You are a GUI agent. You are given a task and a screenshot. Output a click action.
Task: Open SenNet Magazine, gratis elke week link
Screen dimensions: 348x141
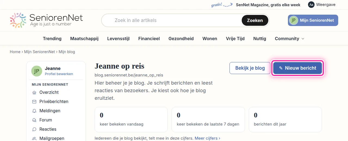coord(268,5)
